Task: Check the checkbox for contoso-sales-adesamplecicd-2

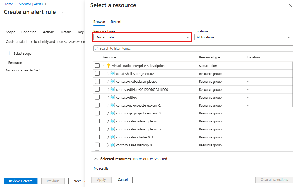Action: (x=97, y=129)
